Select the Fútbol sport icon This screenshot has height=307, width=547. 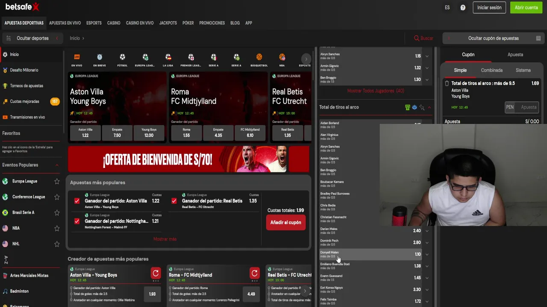coord(122,57)
